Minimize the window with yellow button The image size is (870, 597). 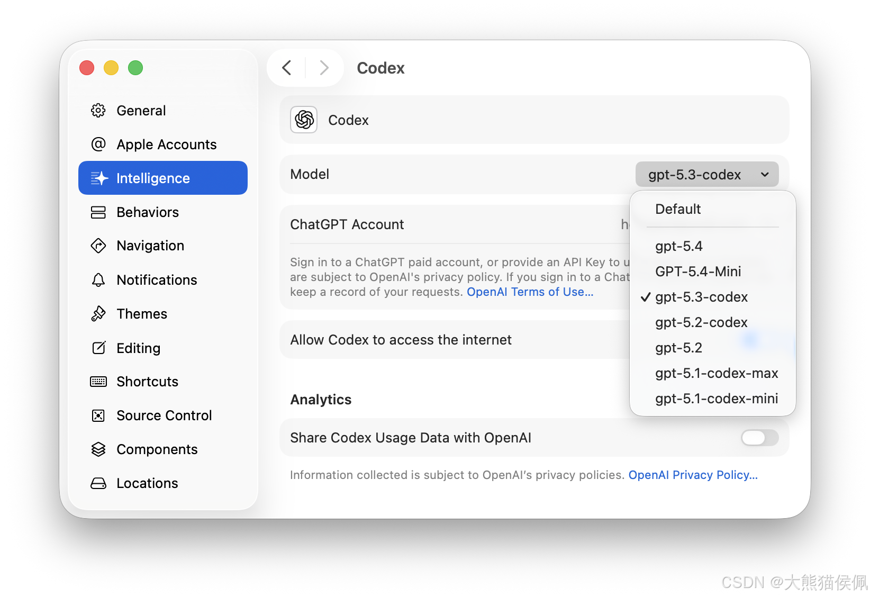111,68
